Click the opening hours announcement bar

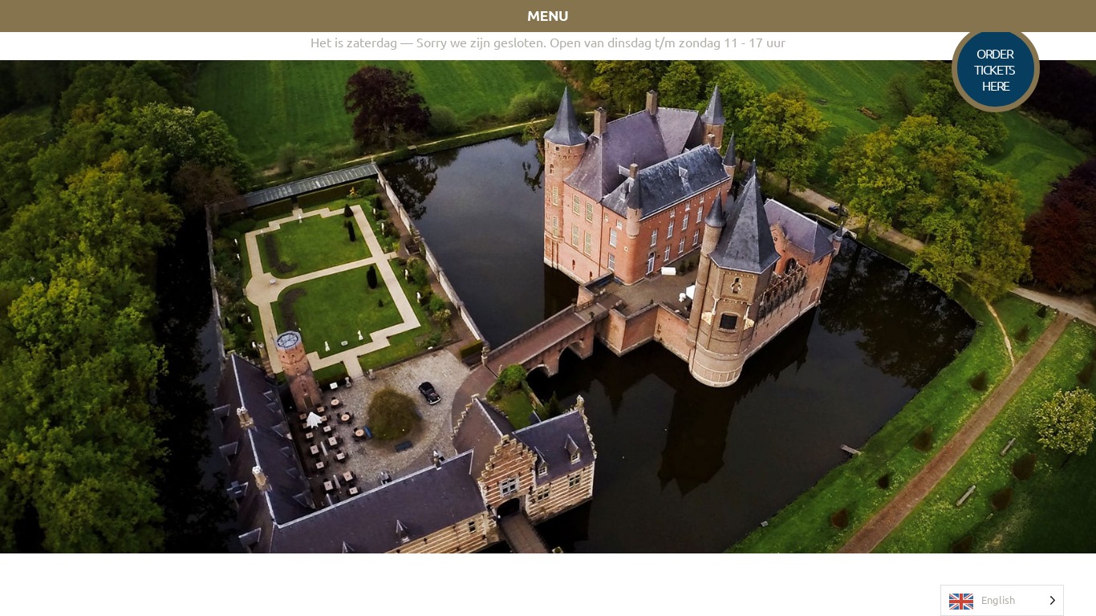pos(548,43)
